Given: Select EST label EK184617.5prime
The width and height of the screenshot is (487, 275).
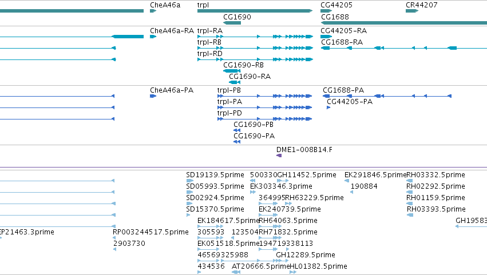Looking at the screenshot, I should tap(228, 221).
